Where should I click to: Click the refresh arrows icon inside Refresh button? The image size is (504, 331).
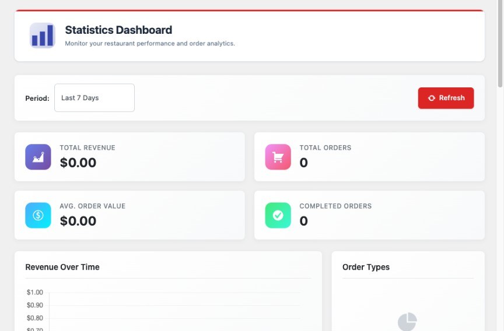pyautogui.click(x=432, y=98)
